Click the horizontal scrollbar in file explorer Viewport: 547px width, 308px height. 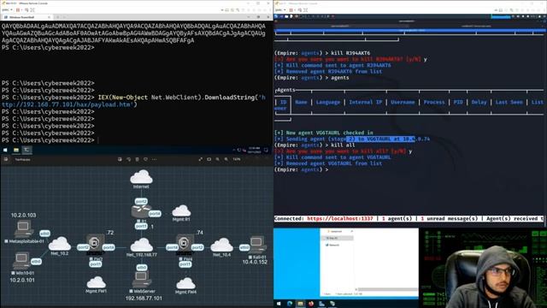(387, 289)
